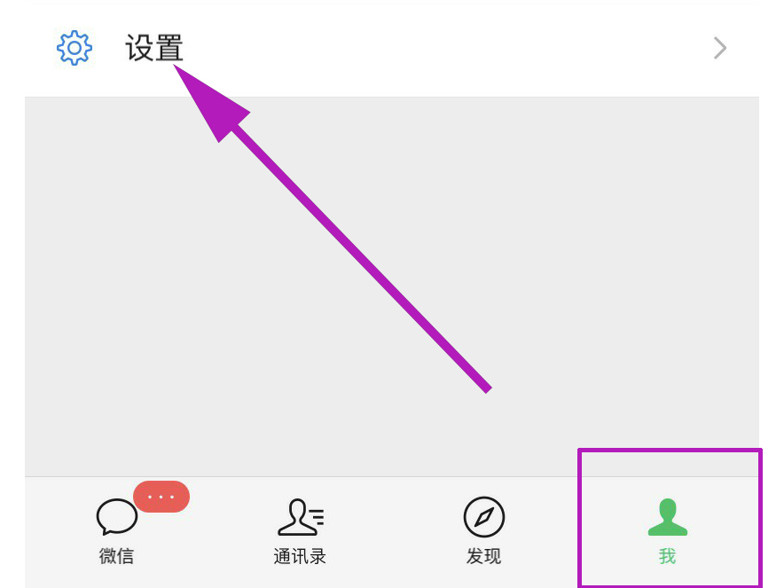Screen dimensions: 784x588
Task: Click inside the purple highlighted 我 box
Action: pos(670,518)
